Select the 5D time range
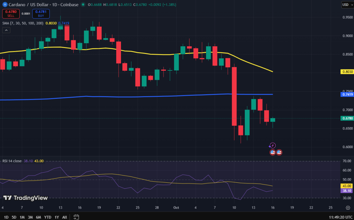This screenshot has height=220, width=354. point(14,217)
